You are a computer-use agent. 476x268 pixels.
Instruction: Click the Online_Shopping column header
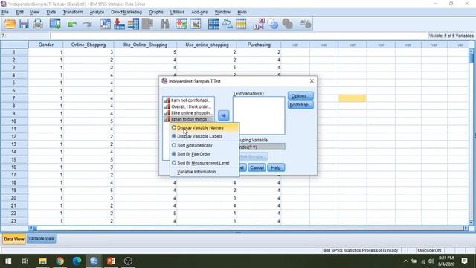89,45
